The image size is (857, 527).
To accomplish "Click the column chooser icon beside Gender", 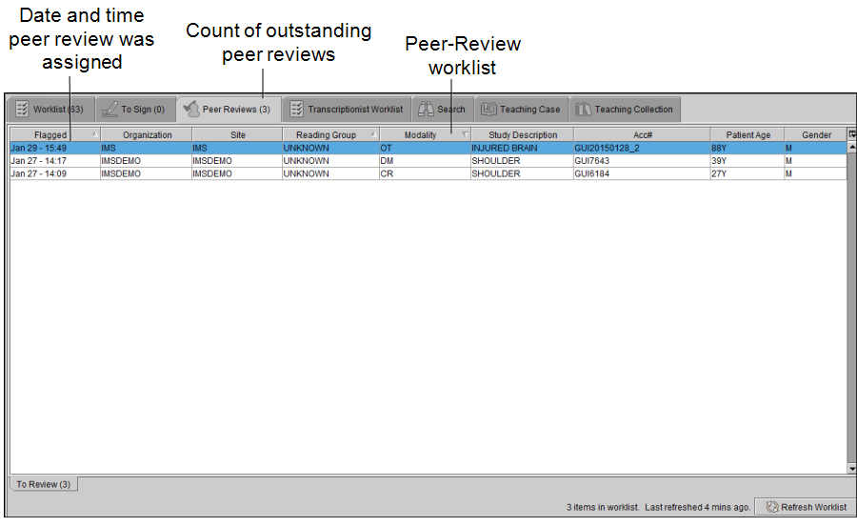I will pos(851,134).
